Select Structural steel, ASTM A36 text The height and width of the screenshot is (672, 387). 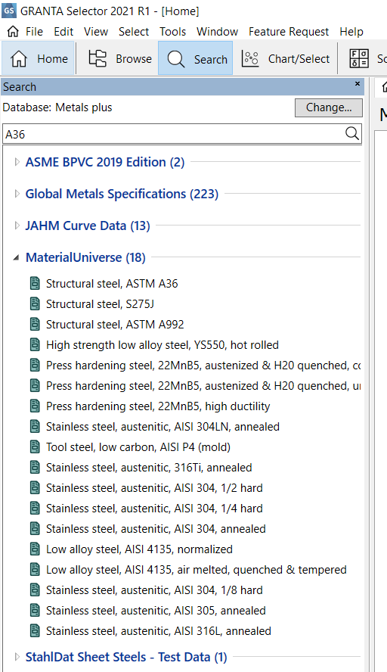(x=112, y=284)
